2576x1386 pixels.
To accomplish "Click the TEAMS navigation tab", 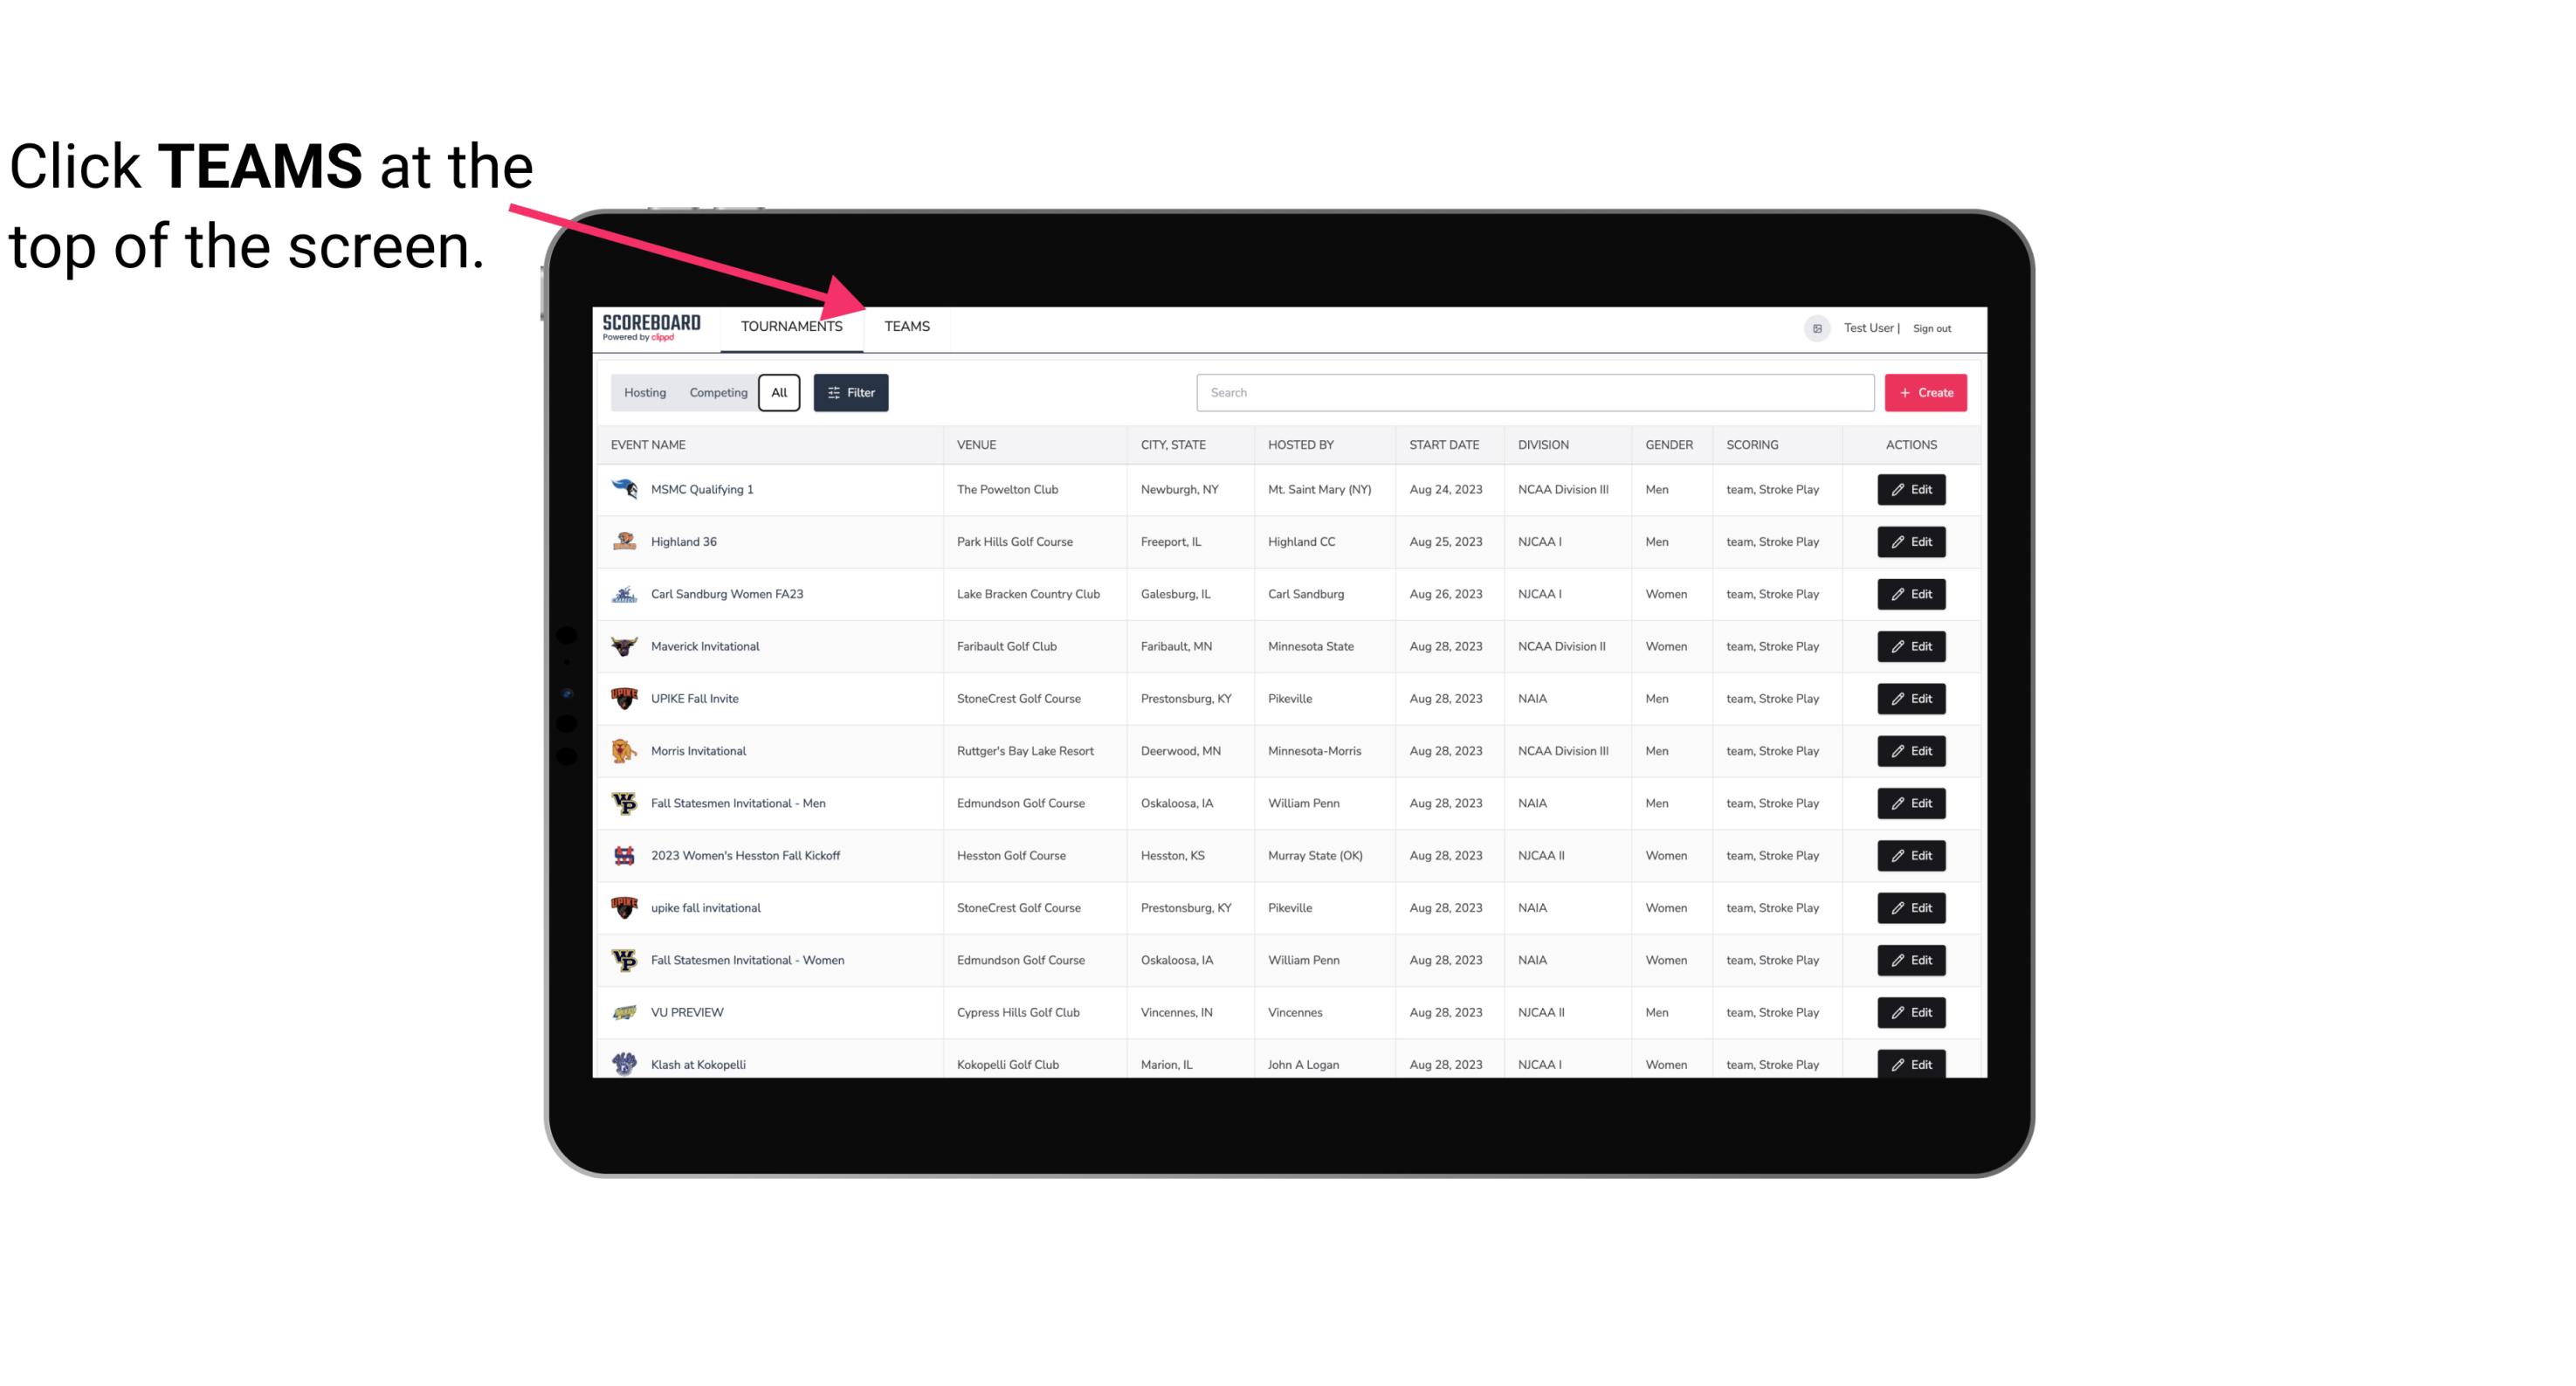I will pos(906,328).
